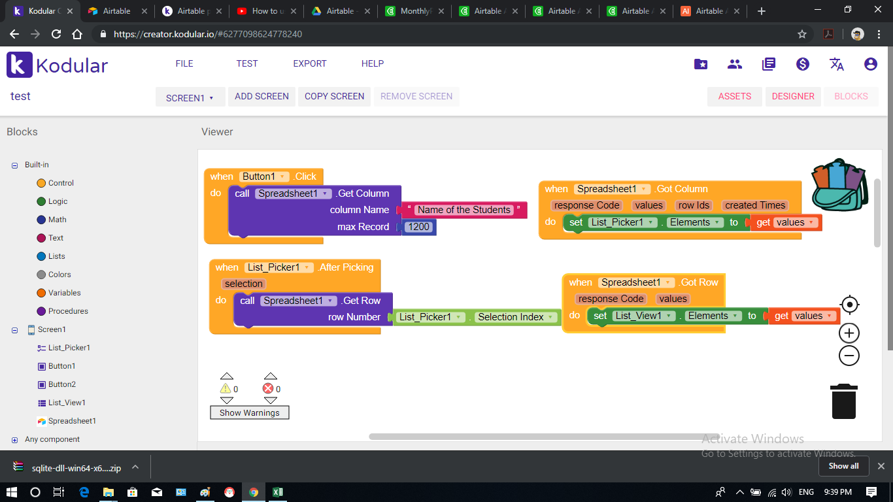Open the SCREEN1 screen dropdown
893x502 pixels.
click(190, 97)
